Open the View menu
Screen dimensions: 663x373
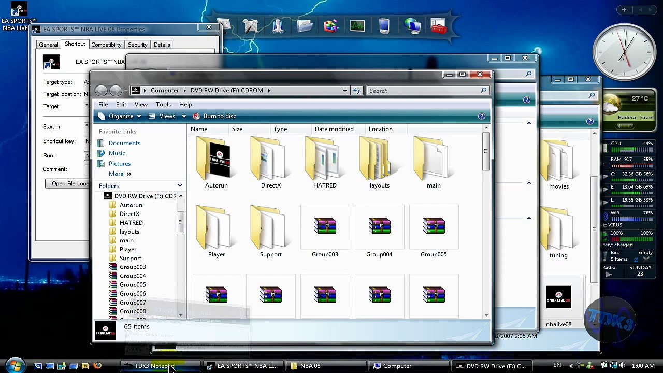coord(141,104)
